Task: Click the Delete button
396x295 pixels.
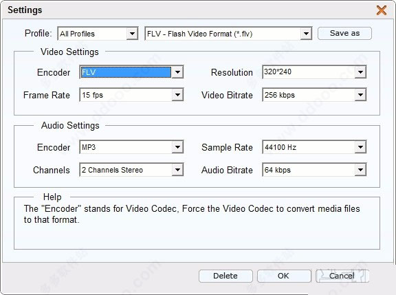Action: (225, 276)
